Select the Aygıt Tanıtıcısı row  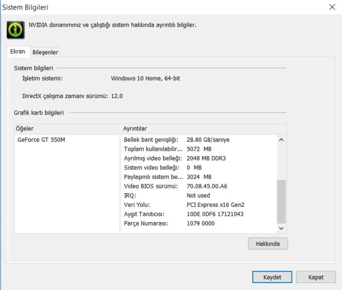pos(199,214)
